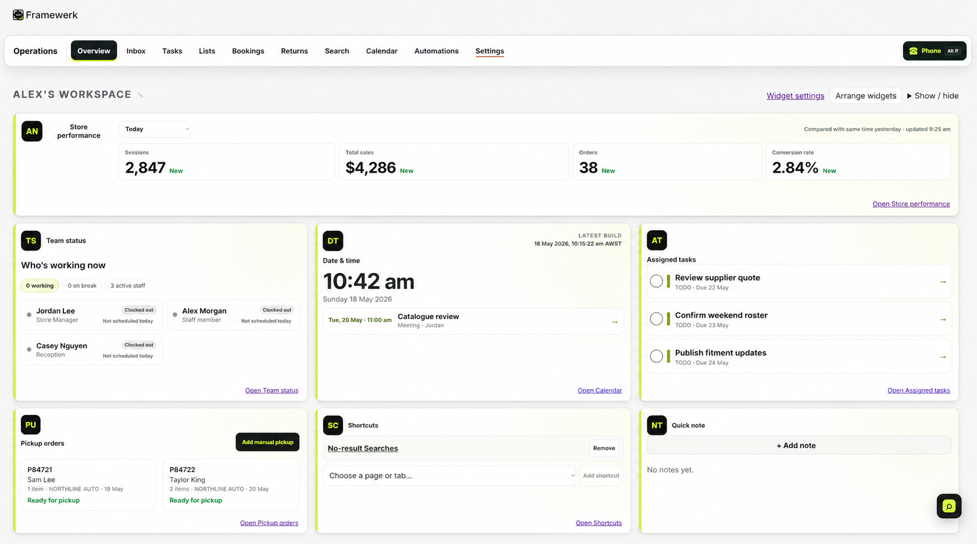Screen dimensions: 977x544
Task: Check off Confirm weekend roster task
Action: pos(656,318)
